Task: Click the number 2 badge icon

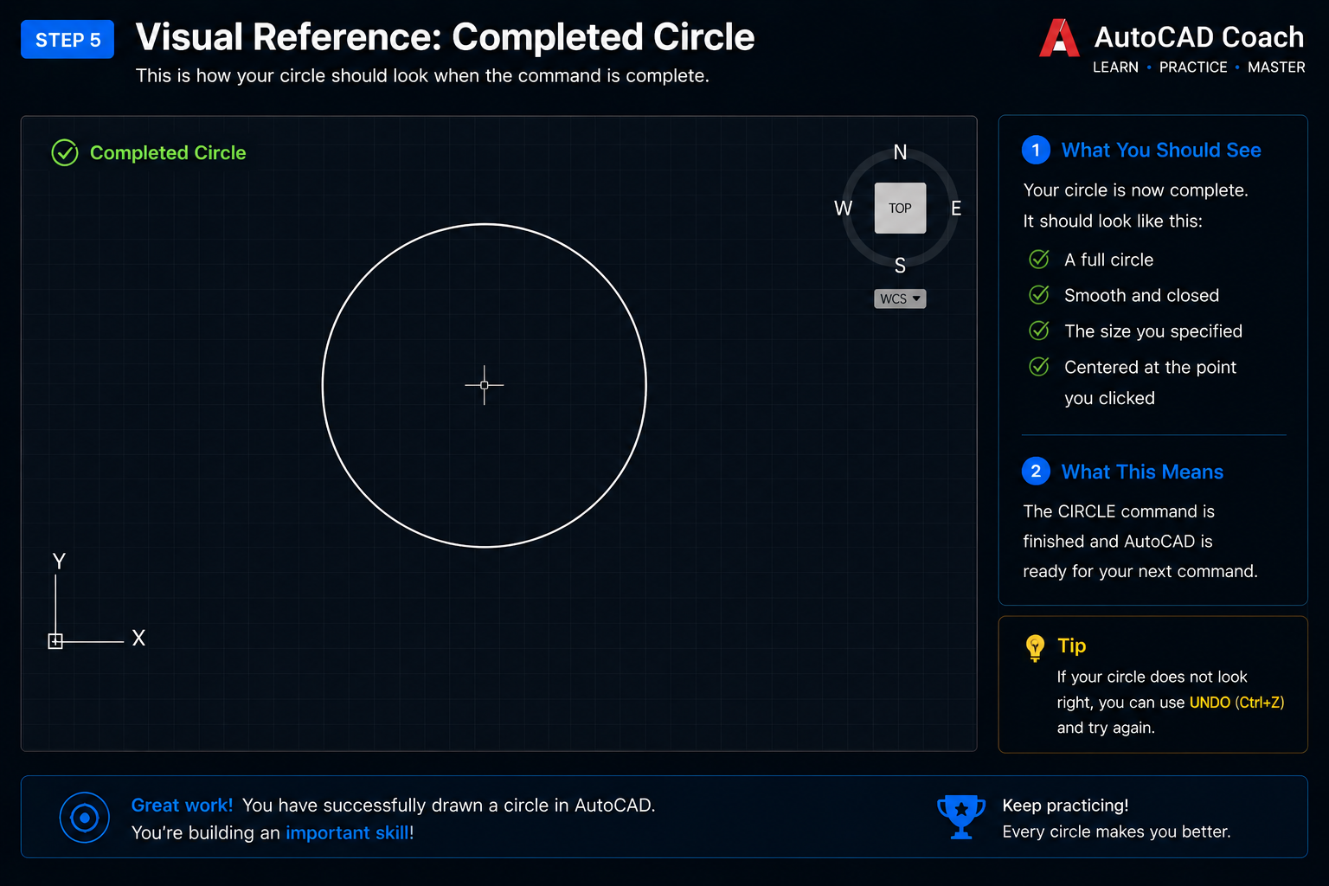Action: pos(1036,472)
